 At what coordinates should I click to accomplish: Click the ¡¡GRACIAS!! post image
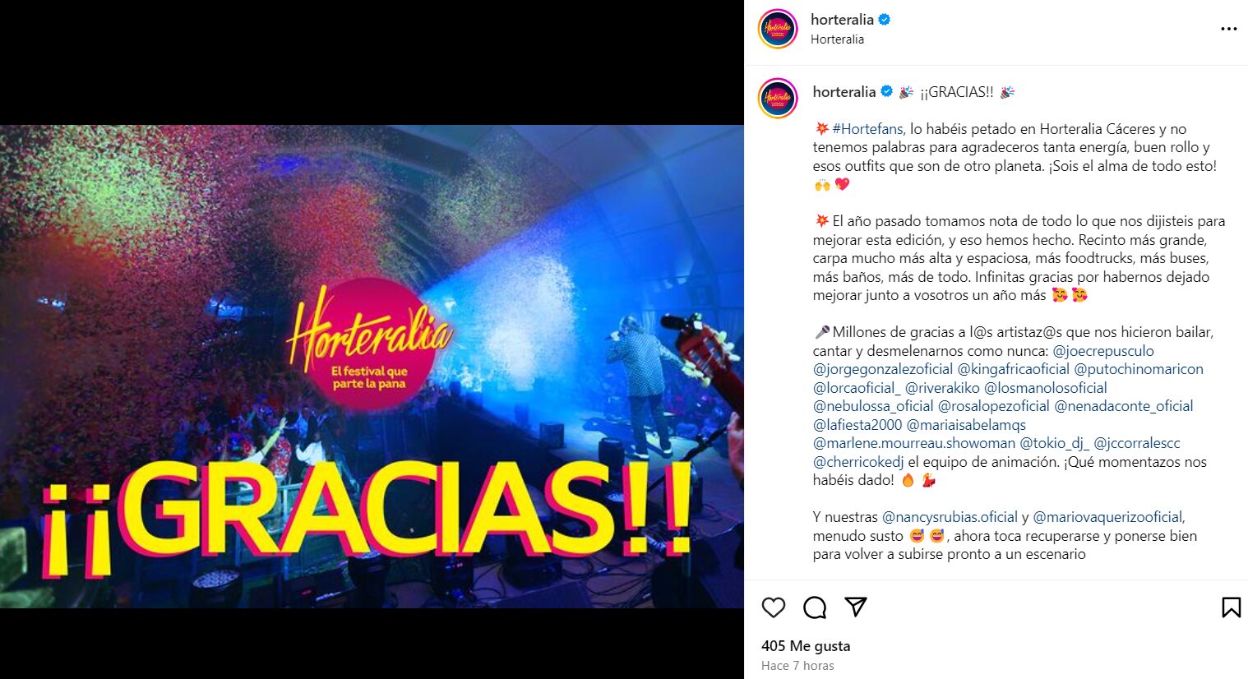pyautogui.click(x=372, y=367)
